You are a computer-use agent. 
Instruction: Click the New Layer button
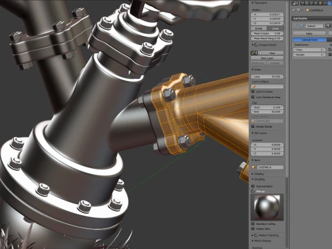267,58
